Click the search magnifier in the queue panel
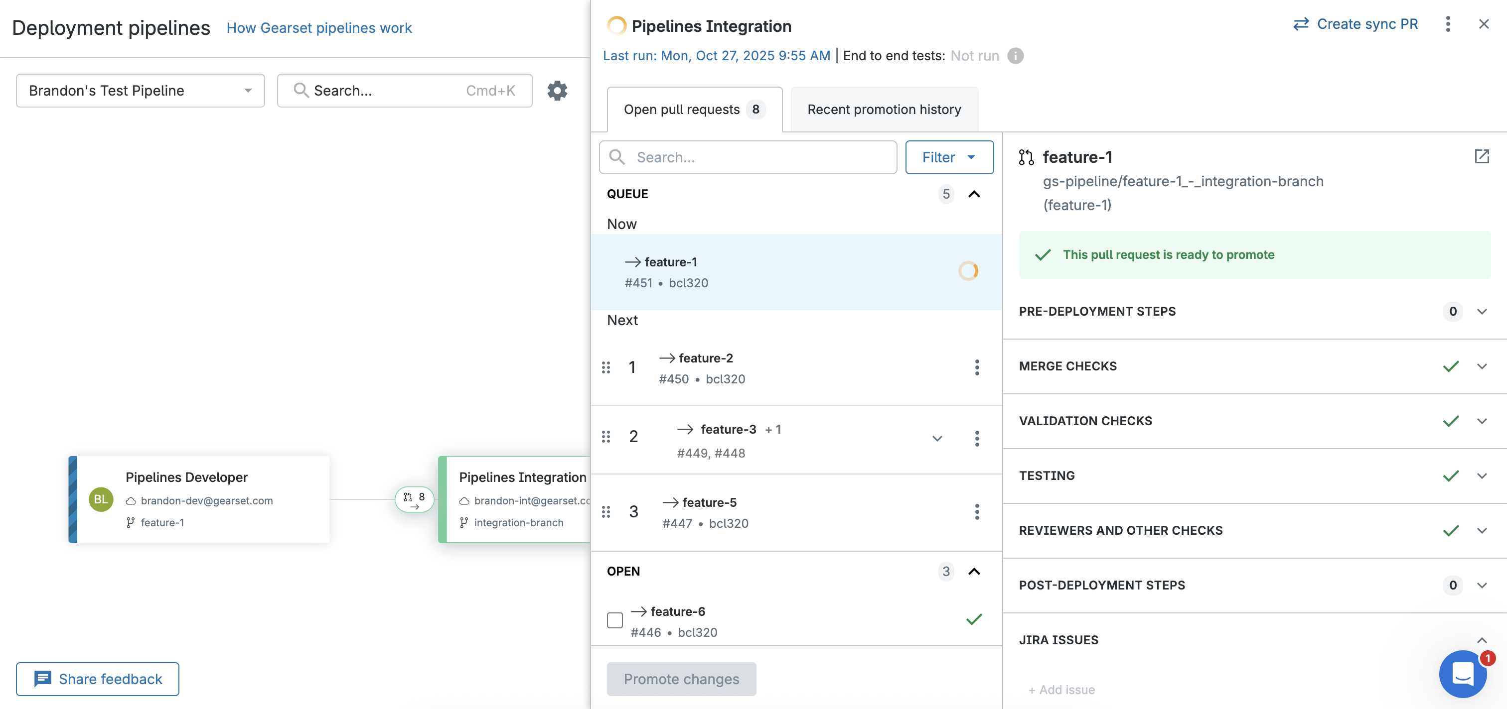 point(617,157)
